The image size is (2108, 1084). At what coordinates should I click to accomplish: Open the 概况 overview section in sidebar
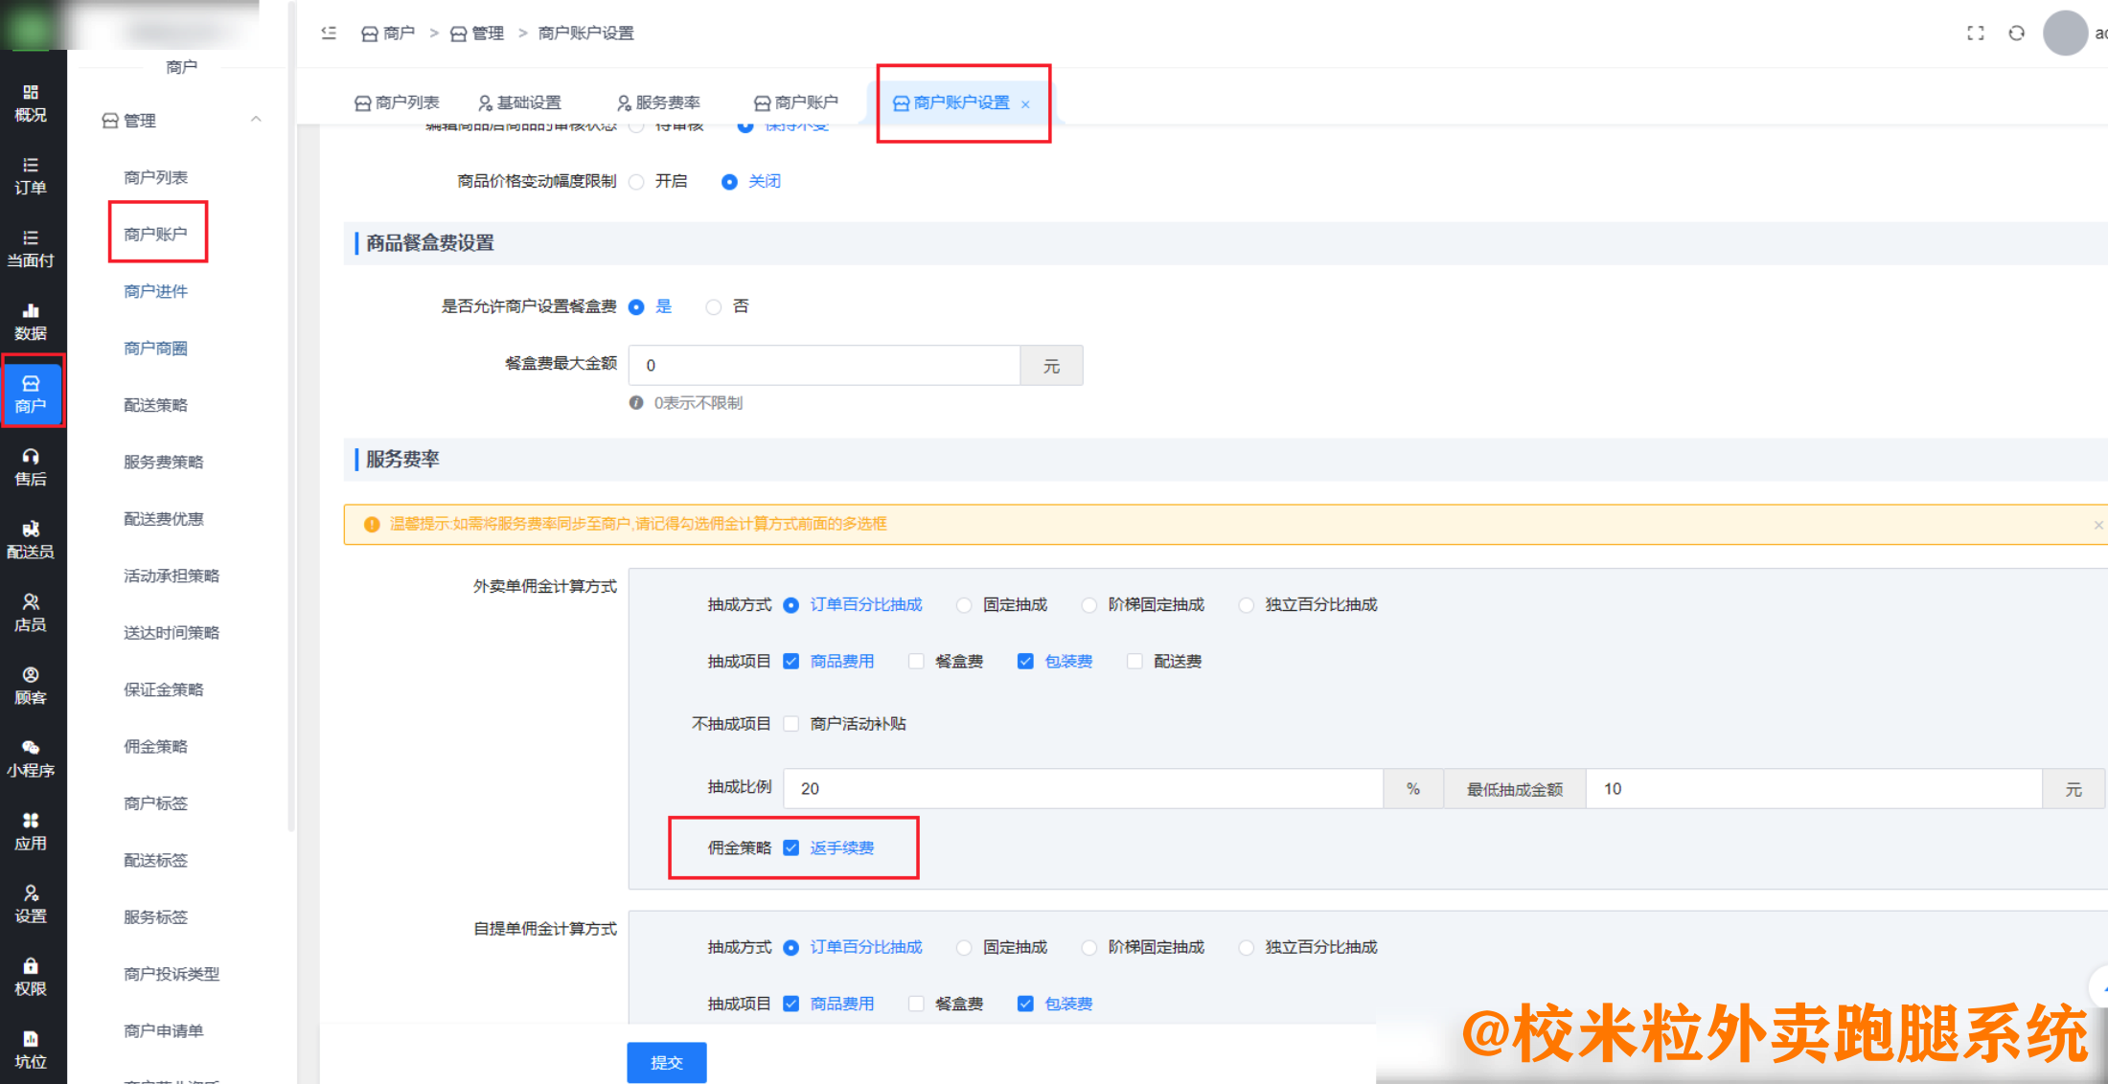click(x=32, y=102)
